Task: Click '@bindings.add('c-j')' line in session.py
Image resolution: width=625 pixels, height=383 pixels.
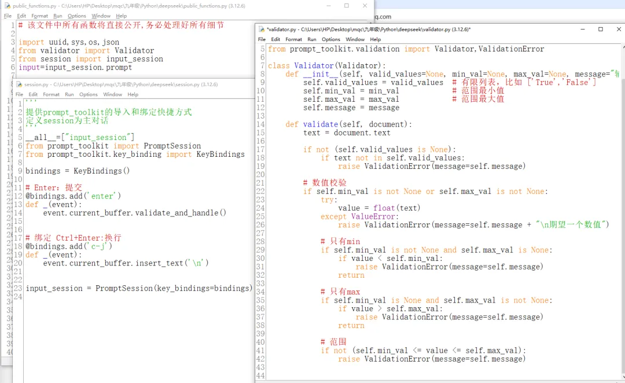Action: (x=69, y=246)
